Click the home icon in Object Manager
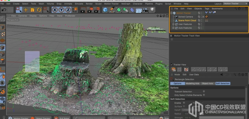249x119 pixels. tap(239, 9)
